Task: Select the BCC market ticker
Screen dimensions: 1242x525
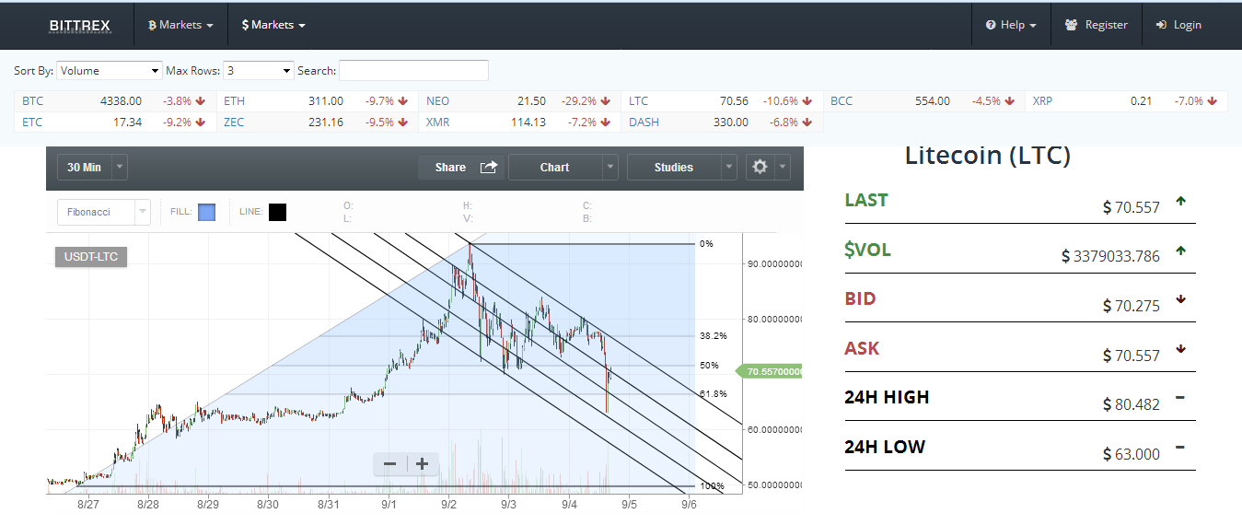Action: [924, 101]
